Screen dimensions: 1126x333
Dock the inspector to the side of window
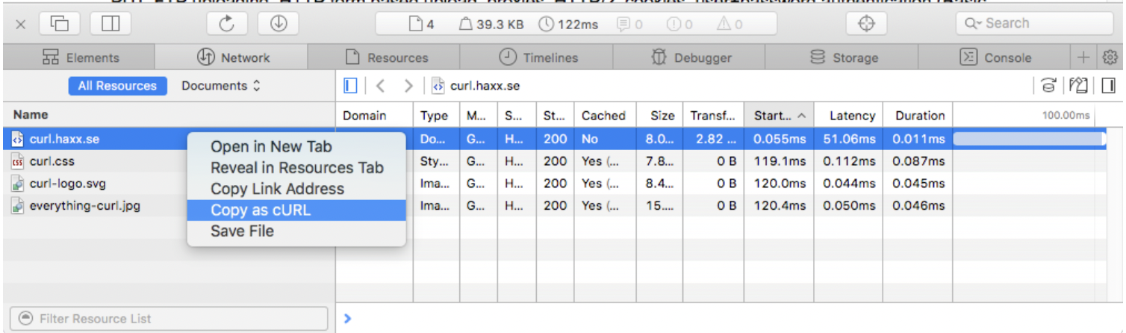[x=110, y=24]
